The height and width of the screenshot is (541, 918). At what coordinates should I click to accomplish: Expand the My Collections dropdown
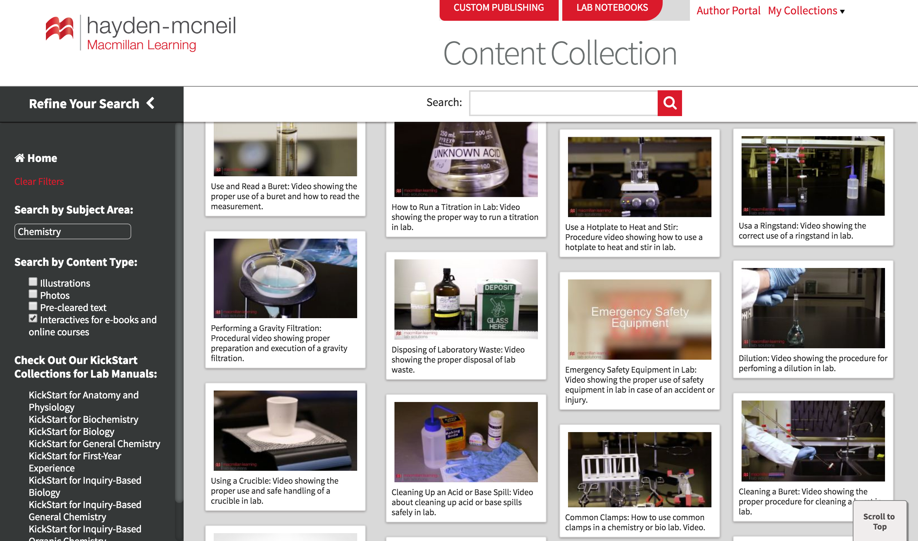(806, 11)
